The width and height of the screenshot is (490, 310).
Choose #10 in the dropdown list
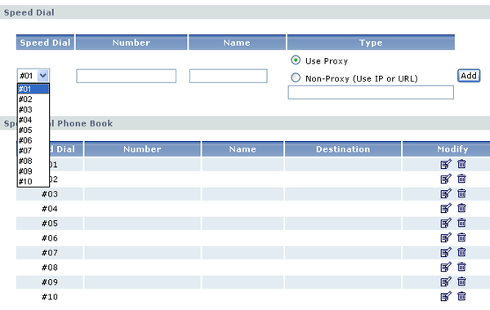pyautogui.click(x=33, y=182)
